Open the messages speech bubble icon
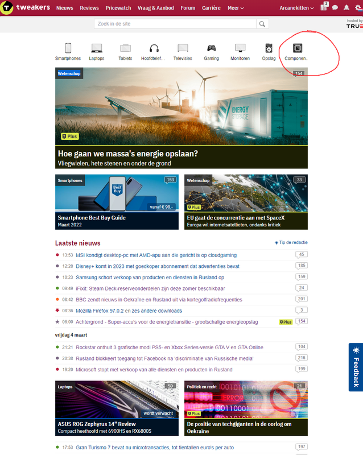Screen dimensions: 363x455 (335, 7)
